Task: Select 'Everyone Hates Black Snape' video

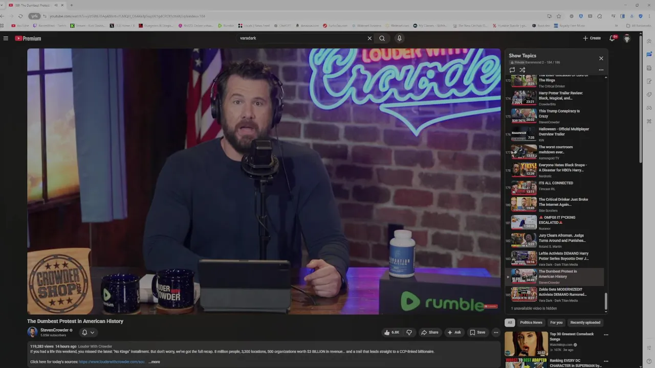Action: [555, 170]
